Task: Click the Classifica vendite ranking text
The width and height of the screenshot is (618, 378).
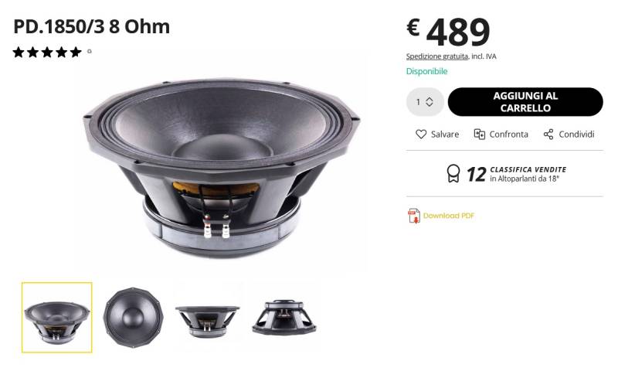Action: click(528, 169)
